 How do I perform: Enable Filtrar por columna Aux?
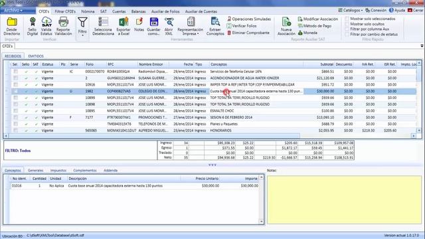click(347, 29)
